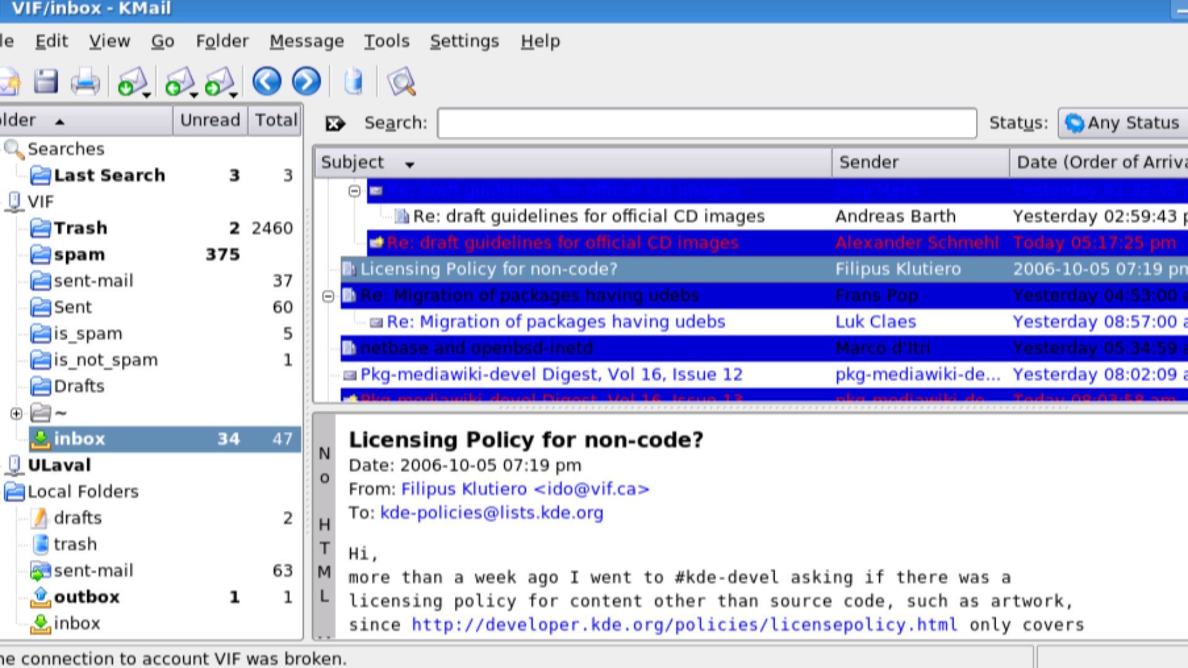Select the ULaval account
Image resolution: width=1188 pixels, height=668 pixels.
(x=59, y=465)
